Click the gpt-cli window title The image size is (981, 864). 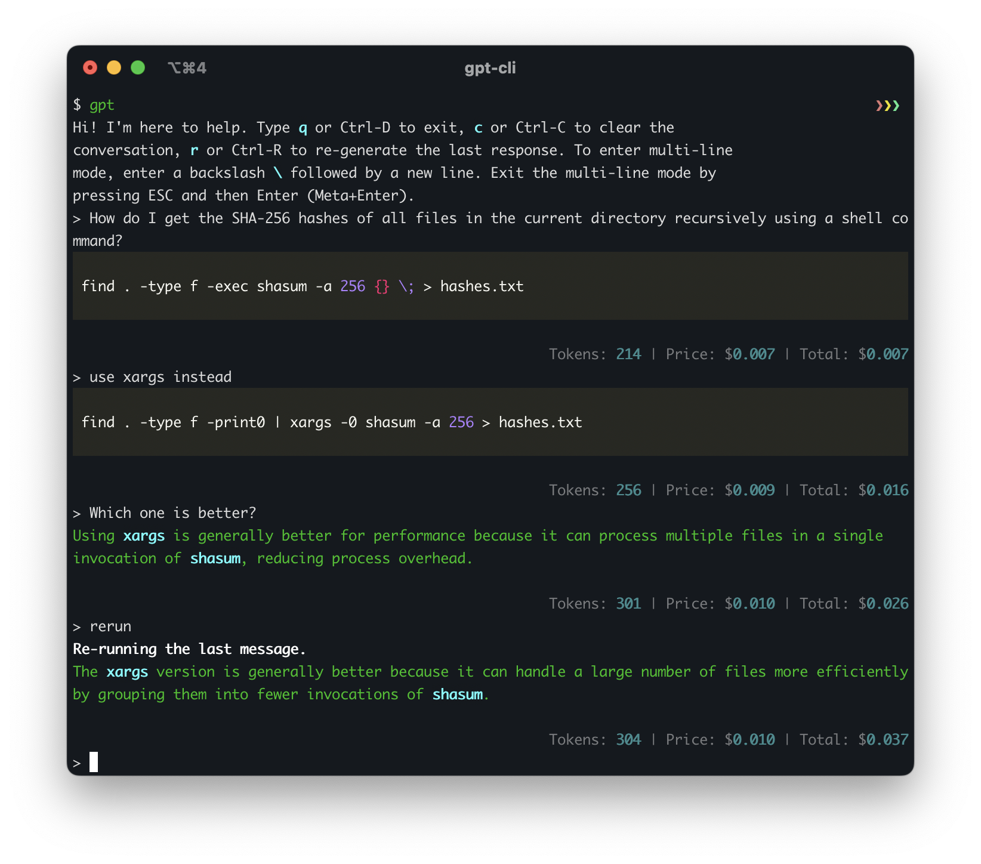[490, 68]
